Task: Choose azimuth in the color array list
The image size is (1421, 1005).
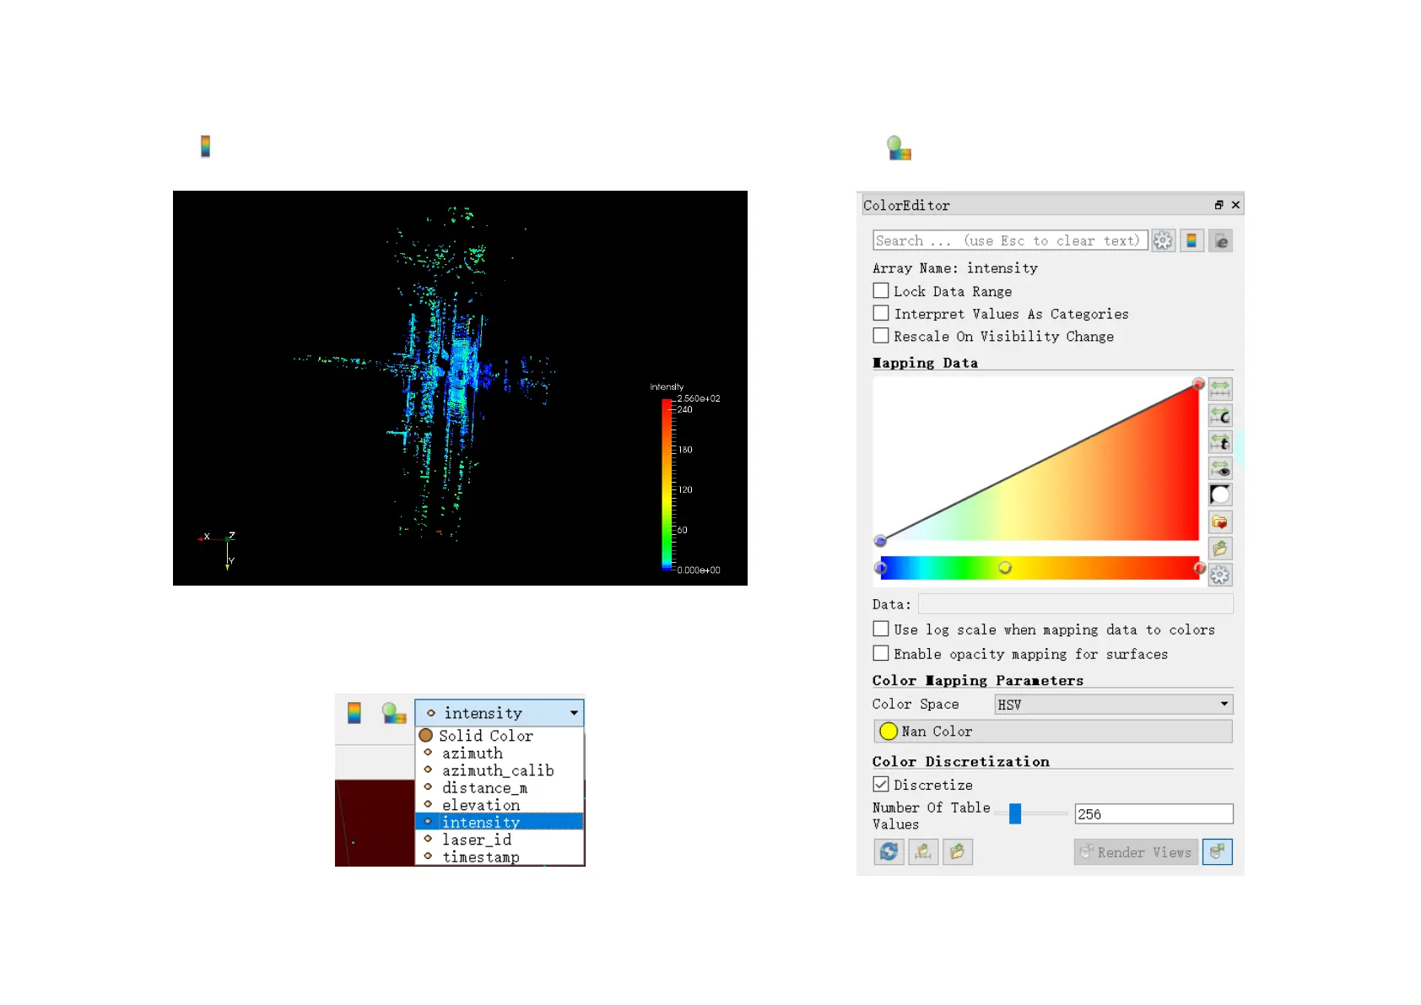Action: (500, 753)
